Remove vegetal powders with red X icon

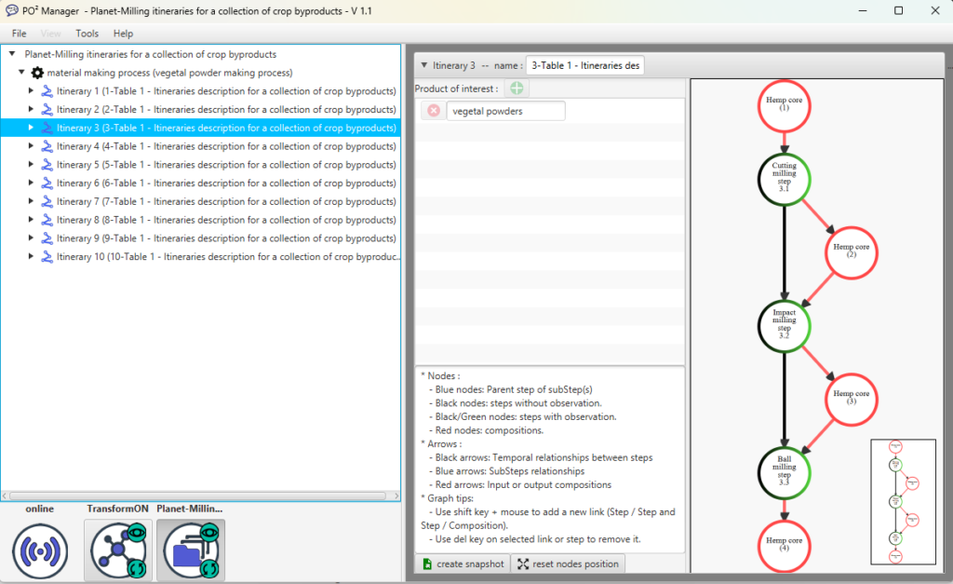pos(434,111)
